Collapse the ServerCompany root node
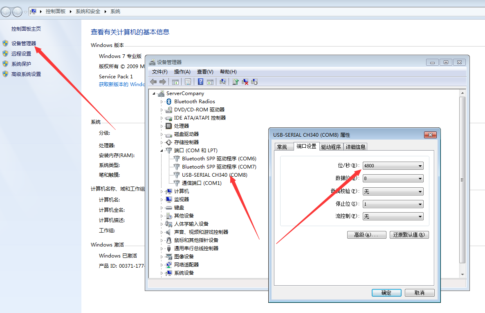This screenshot has width=485, height=313. [x=154, y=93]
